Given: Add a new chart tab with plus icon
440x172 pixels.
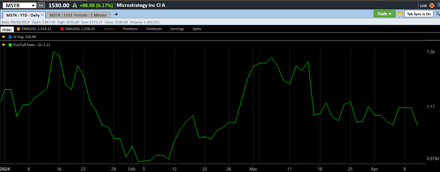Looking at the screenshot, I should click(116, 14).
